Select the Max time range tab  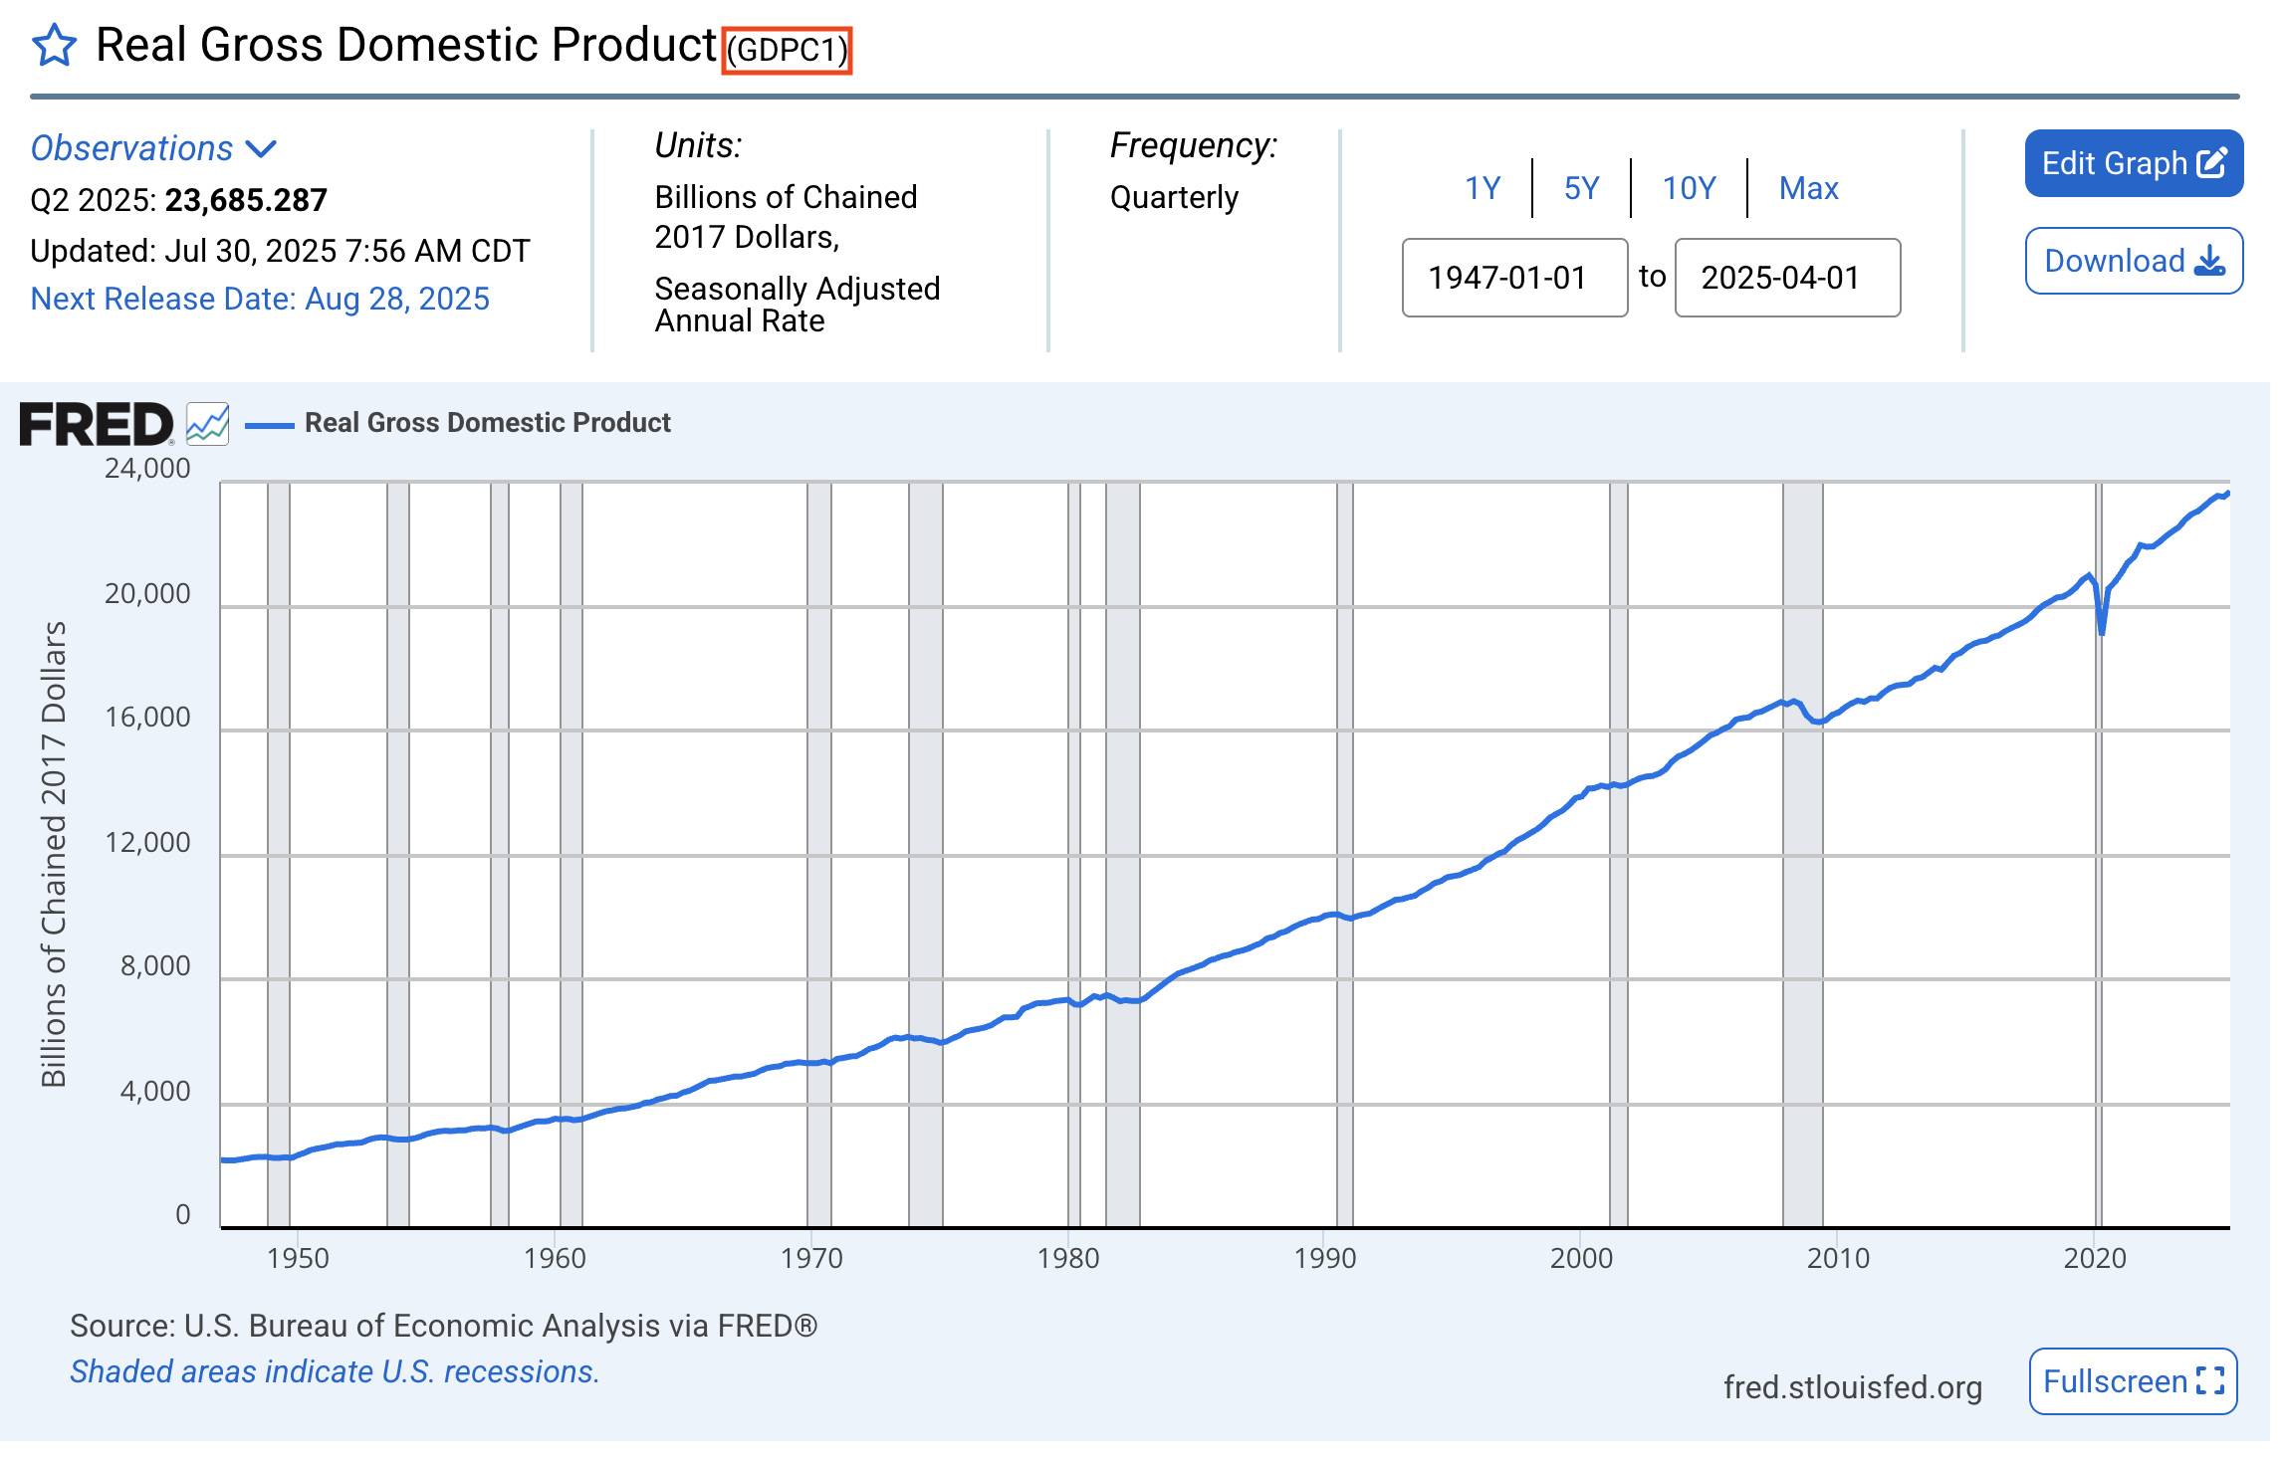point(1809,187)
